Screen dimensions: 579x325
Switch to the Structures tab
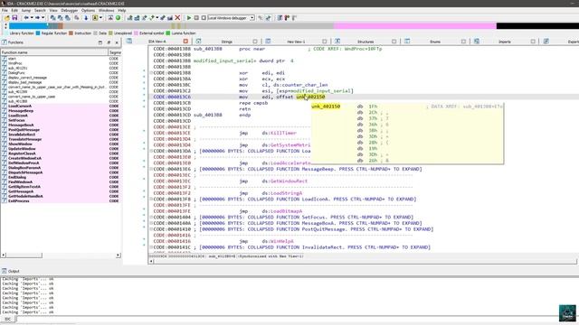(365, 42)
